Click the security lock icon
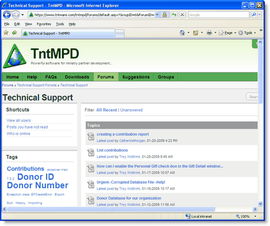270x226 pixels. 164,15
